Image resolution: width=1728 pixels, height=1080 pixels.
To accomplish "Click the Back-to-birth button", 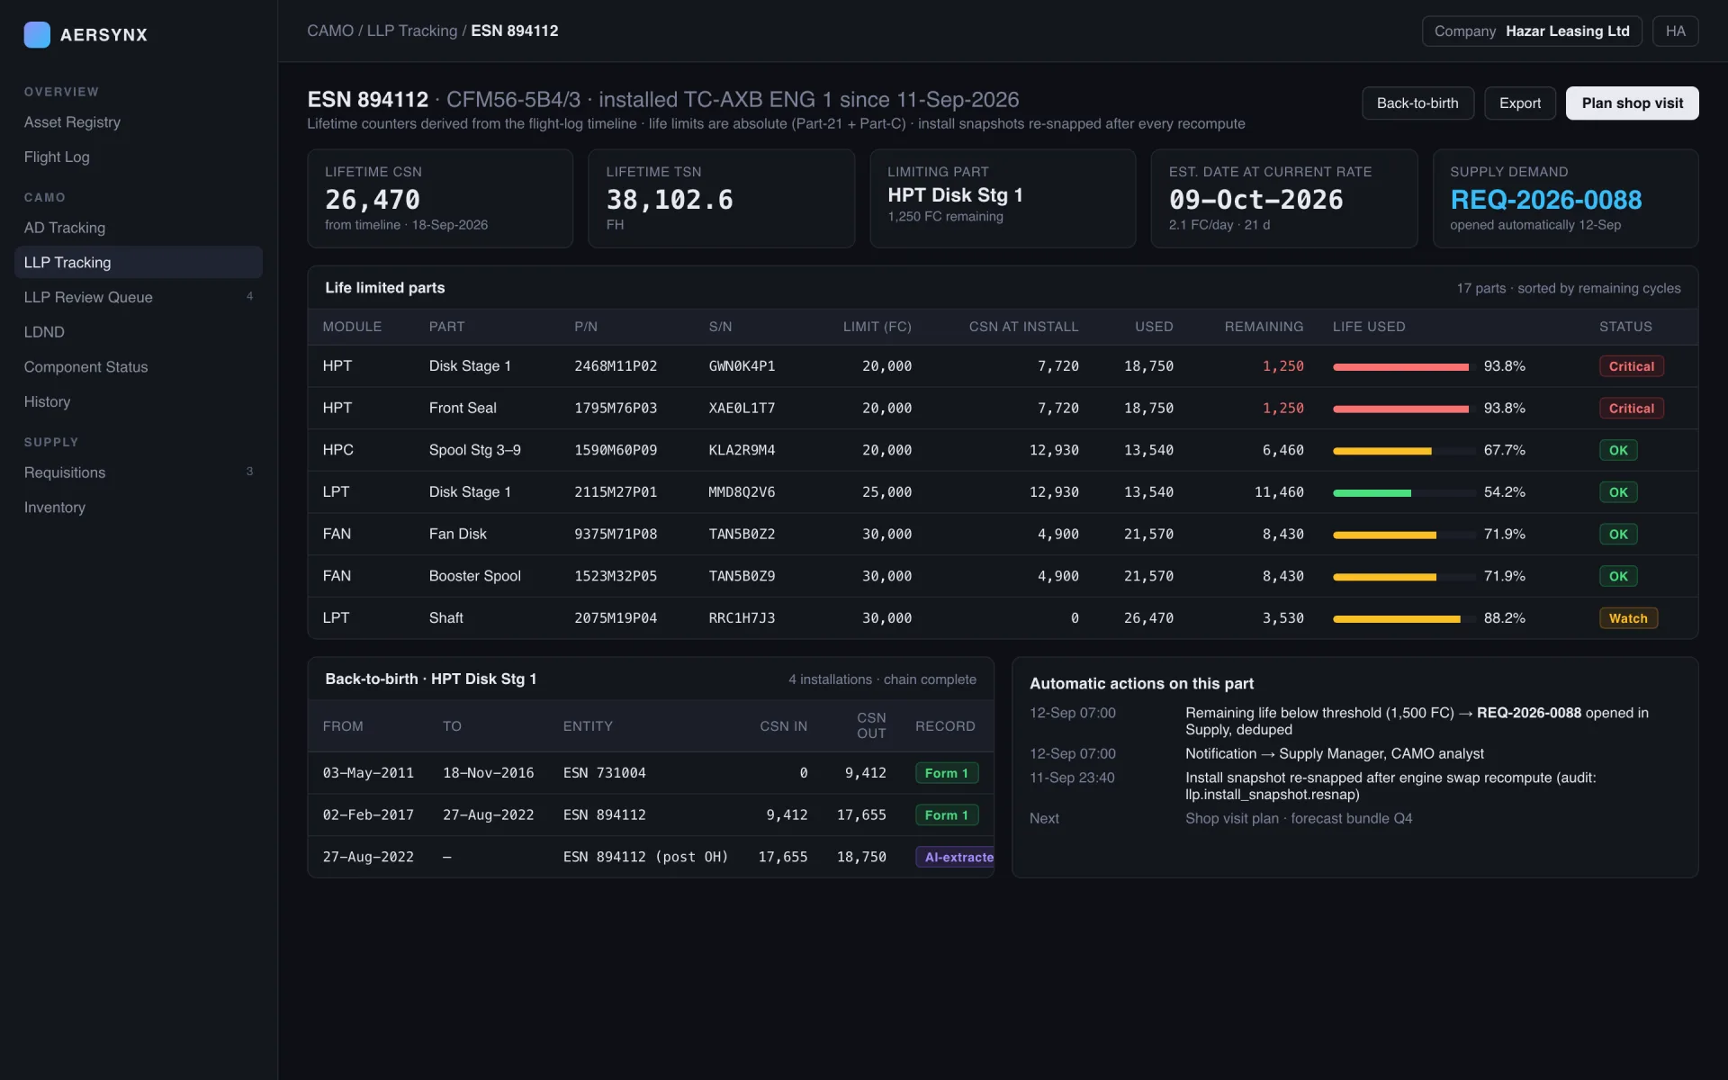I will [1417, 103].
